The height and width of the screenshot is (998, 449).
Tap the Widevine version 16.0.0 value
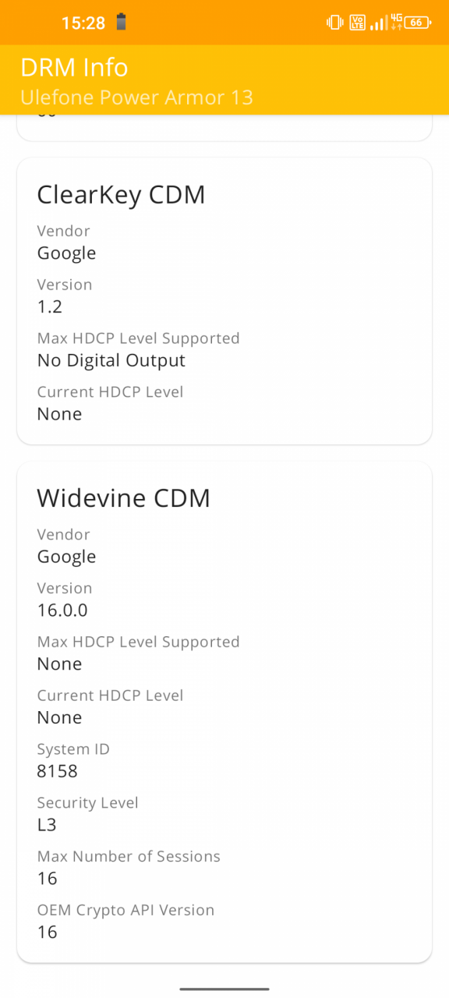62,610
